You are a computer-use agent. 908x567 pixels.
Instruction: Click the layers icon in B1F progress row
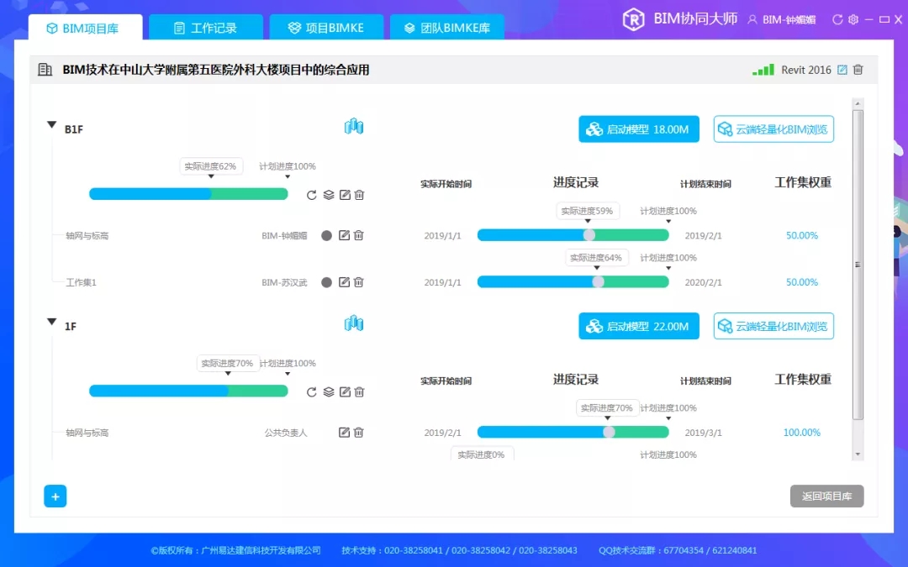[329, 195]
